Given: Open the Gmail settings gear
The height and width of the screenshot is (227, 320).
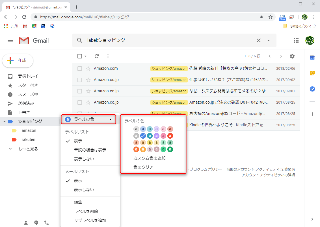Looking at the screenshot, I should point(292,56).
